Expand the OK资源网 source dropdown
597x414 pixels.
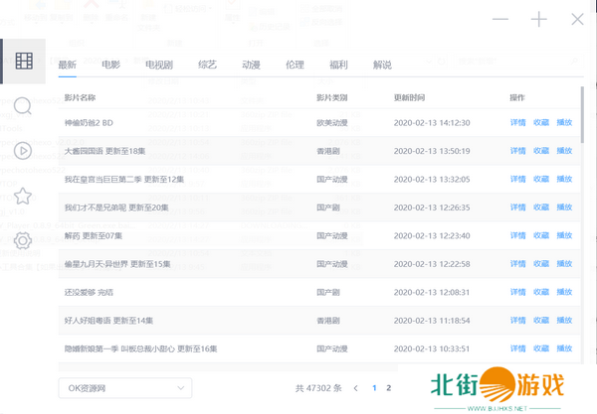click(x=124, y=388)
